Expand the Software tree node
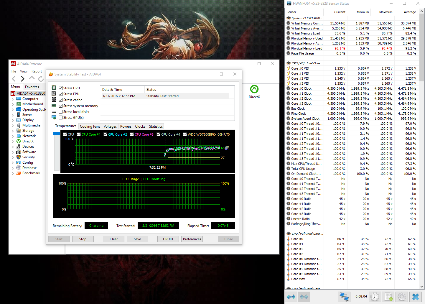 [13, 152]
